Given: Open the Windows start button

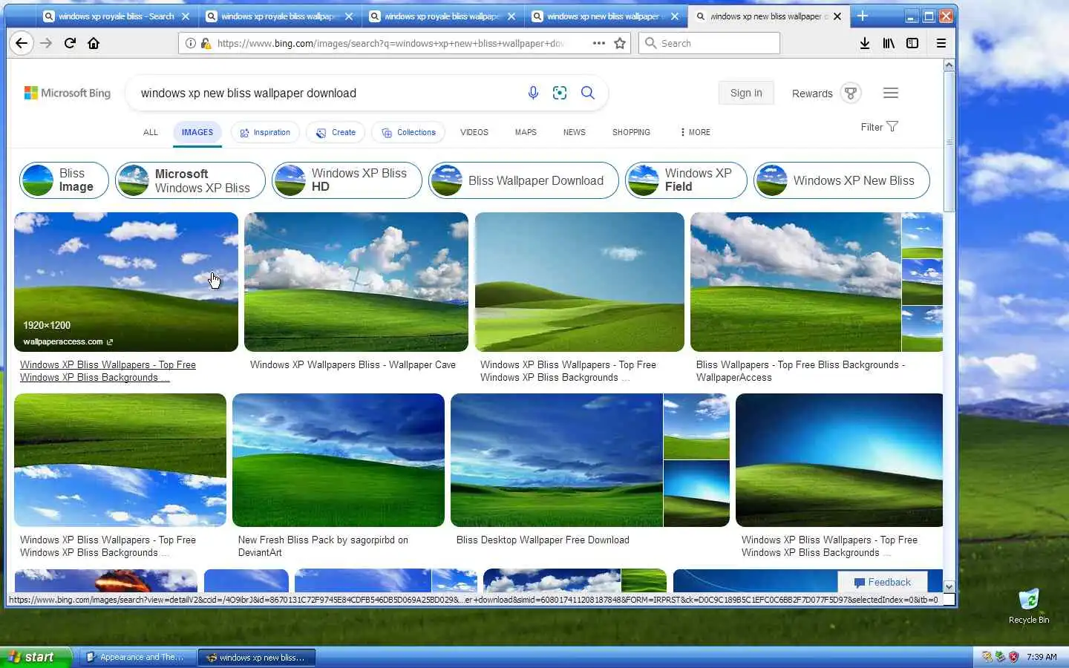Looking at the screenshot, I should tap(36, 657).
